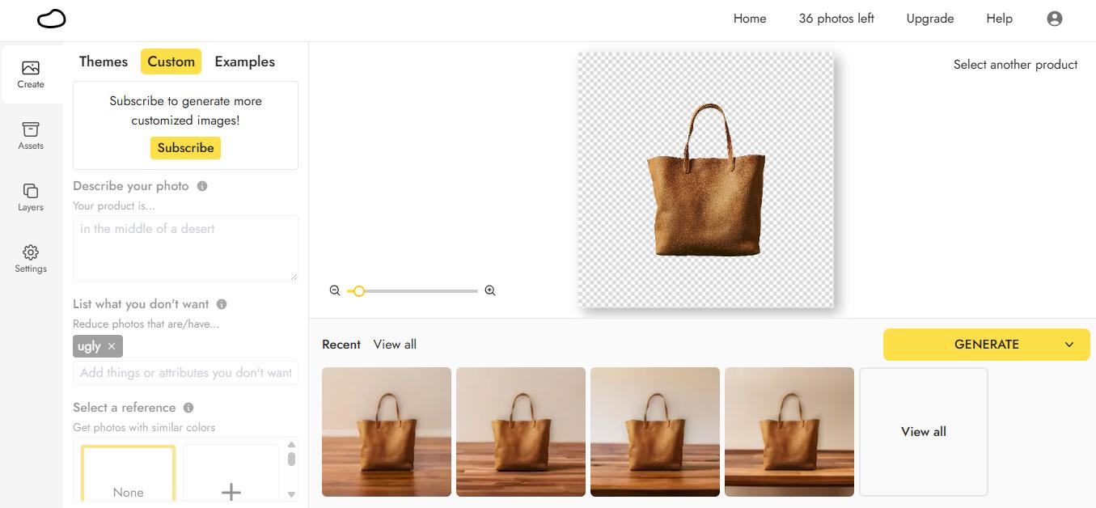Add a reference image with plus tile

[231, 474]
